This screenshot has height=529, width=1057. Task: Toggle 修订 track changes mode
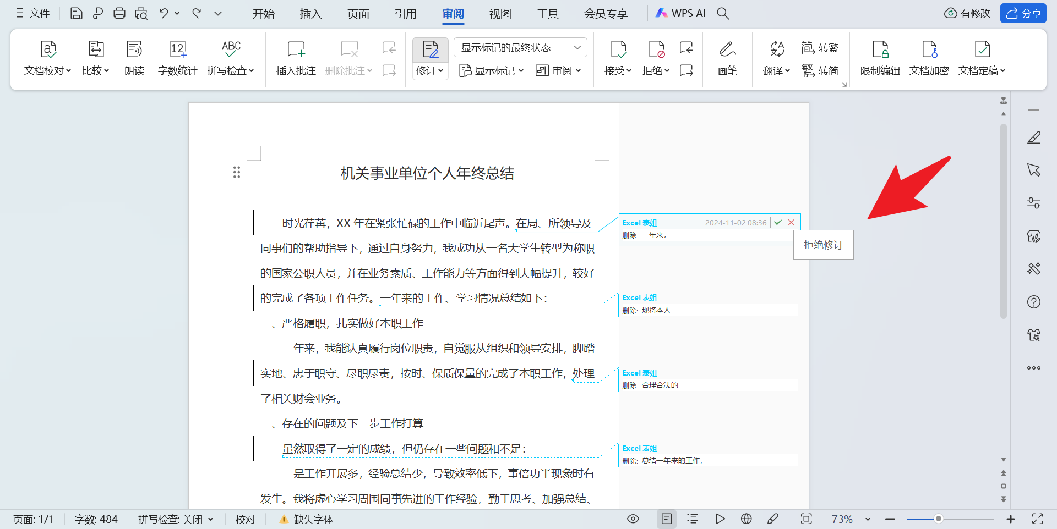429,58
